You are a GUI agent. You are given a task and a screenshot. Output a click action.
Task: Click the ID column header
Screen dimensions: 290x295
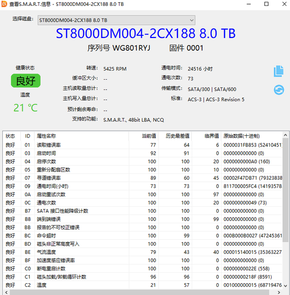pyautogui.click(x=28, y=136)
